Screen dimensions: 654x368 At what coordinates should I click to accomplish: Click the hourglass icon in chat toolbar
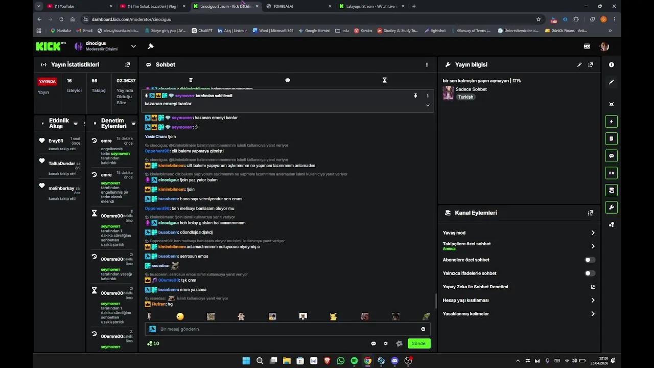(385, 80)
